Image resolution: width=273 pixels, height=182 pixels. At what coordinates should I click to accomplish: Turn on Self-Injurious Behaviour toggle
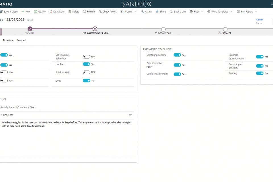[86, 57]
